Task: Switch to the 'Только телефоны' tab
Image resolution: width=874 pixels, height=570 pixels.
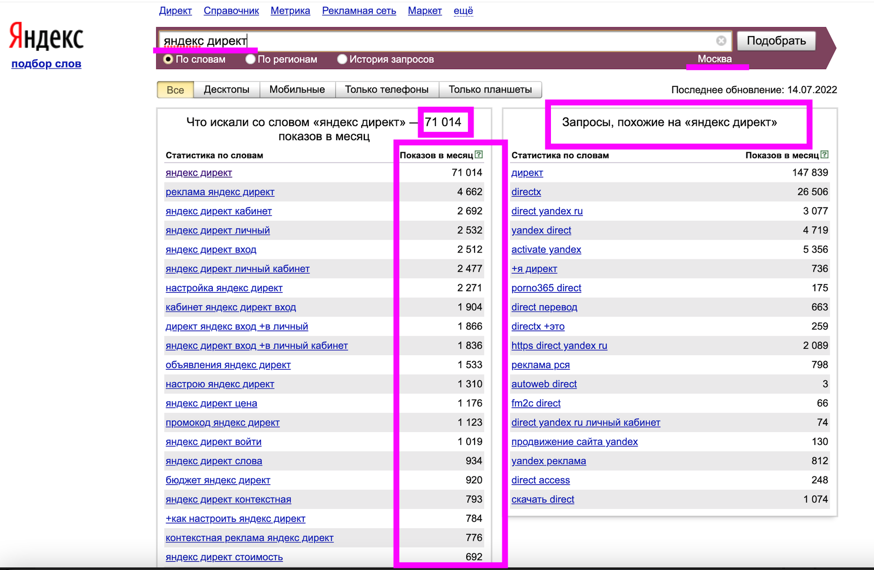Action: coord(387,90)
